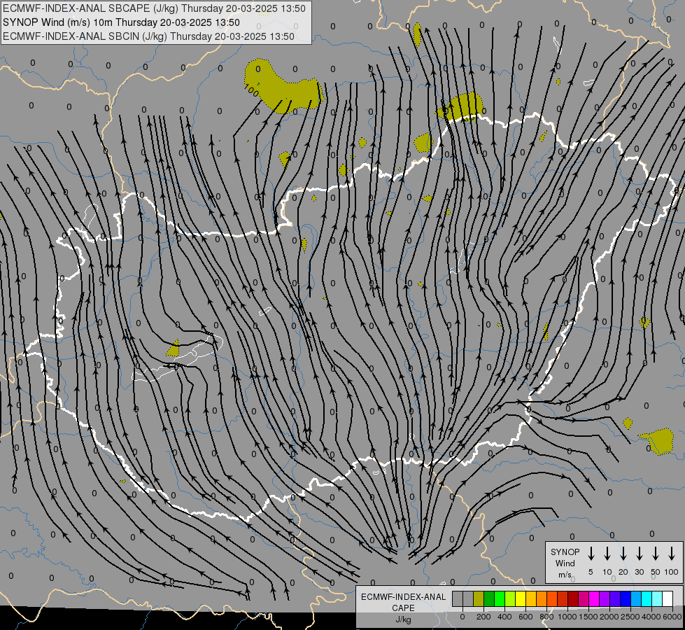Image resolution: width=685 pixels, height=630 pixels.
Task: Click the 'SYNOP' word in wind legend
Action: 565,552
